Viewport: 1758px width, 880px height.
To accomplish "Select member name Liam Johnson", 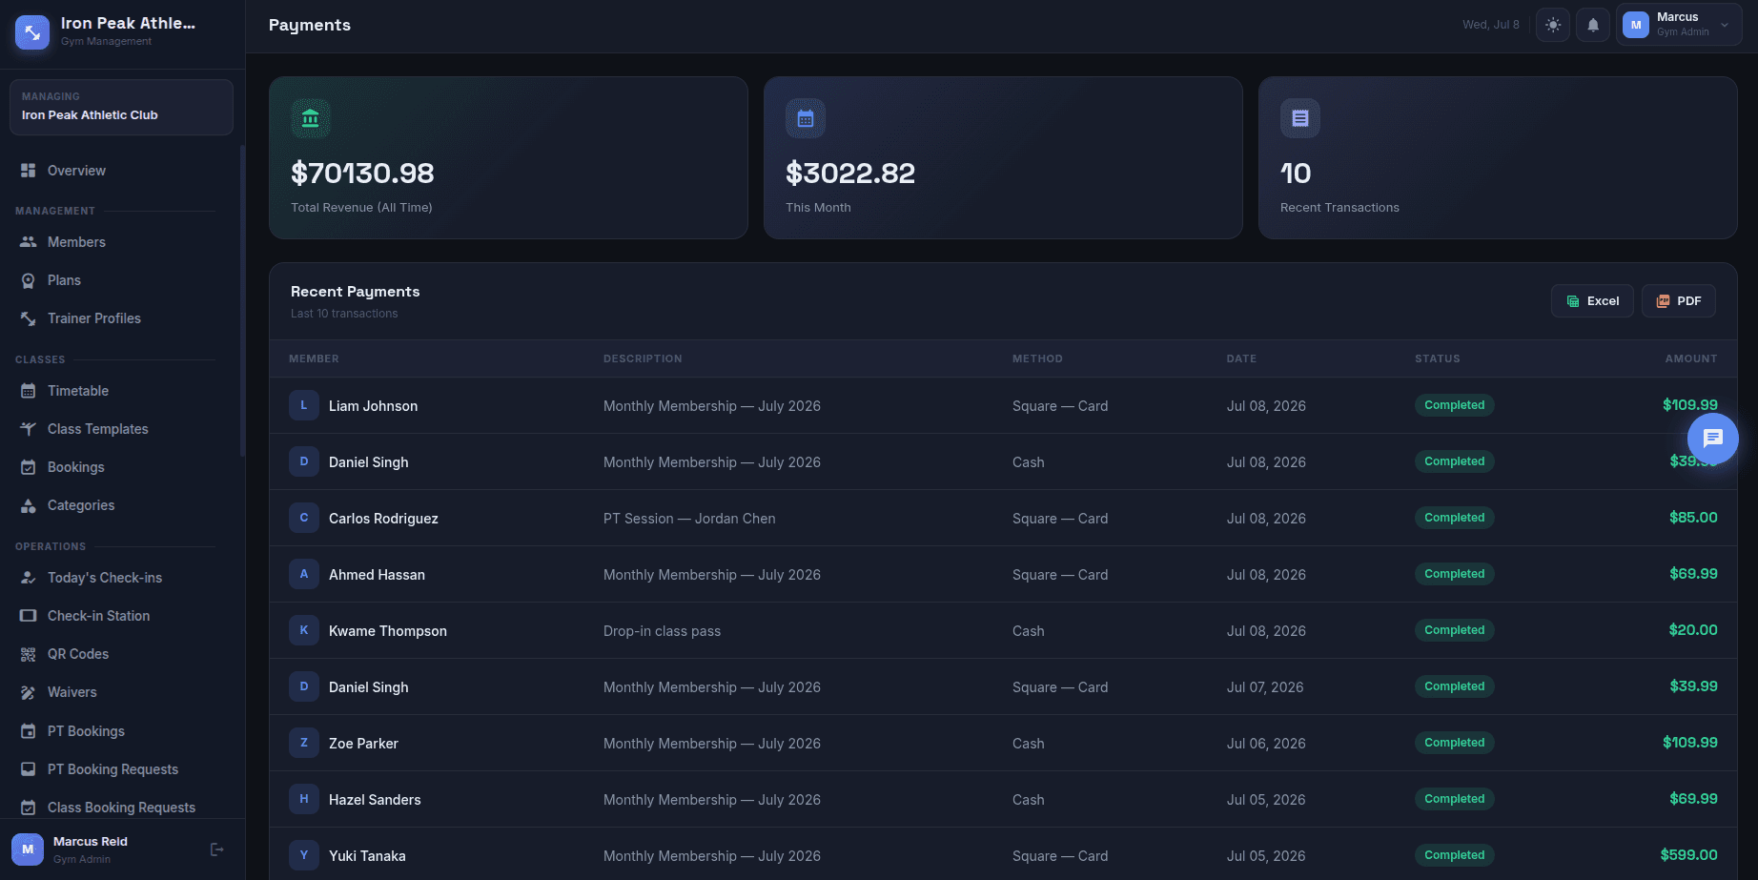I will coord(373,406).
